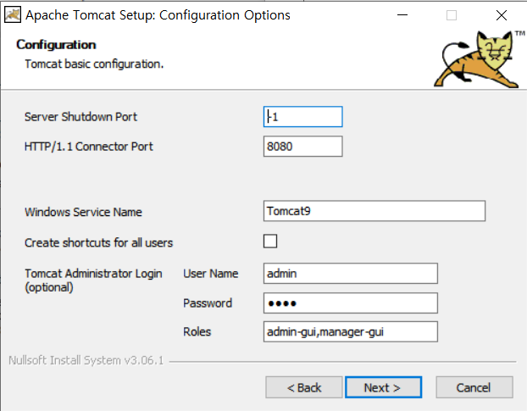Image resolution: width=527 pixels, height=411 pixels.
Task: Select the User Name input box
Action: 351,274
